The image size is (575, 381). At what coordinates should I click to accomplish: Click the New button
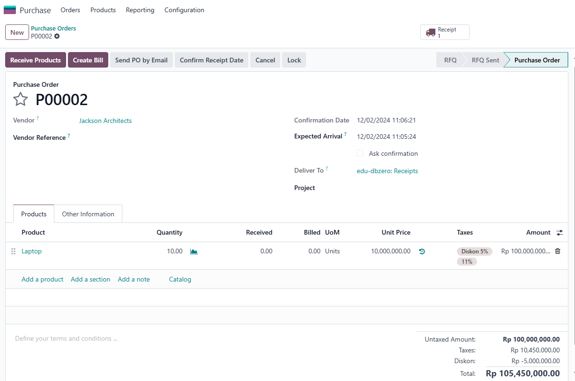(x=17, y=32)
